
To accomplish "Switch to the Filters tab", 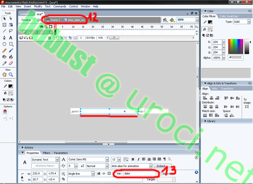I will click(x=46, y=153).
